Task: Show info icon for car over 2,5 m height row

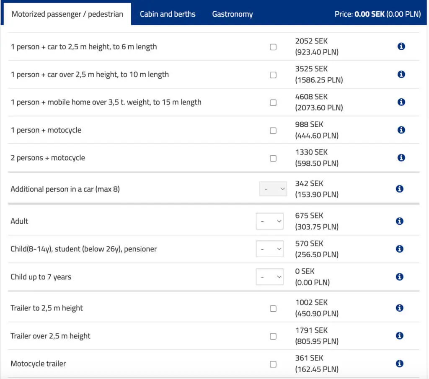Action: pos(401,74)
